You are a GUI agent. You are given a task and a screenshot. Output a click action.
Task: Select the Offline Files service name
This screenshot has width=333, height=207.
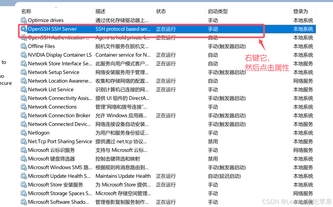point(41,46)
